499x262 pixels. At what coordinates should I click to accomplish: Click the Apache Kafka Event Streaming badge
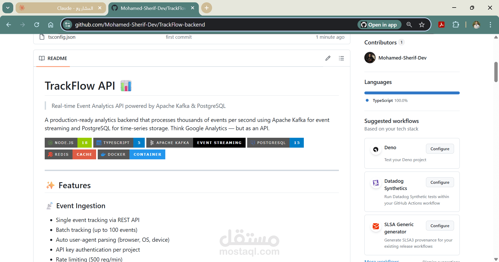point(196,143)
